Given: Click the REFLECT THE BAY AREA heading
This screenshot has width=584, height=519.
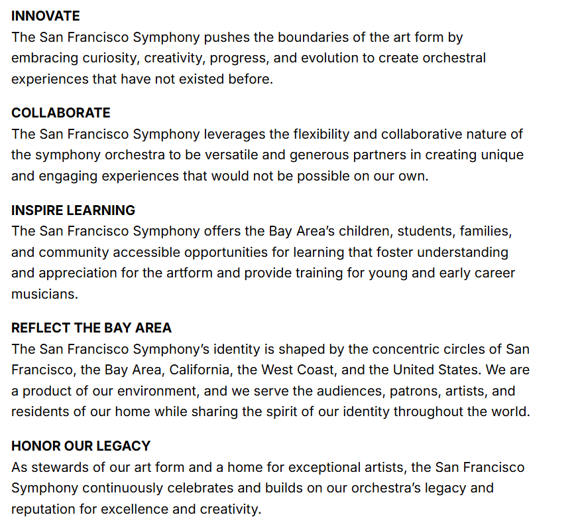Looking at the screenshot, I should pos(91,328).
